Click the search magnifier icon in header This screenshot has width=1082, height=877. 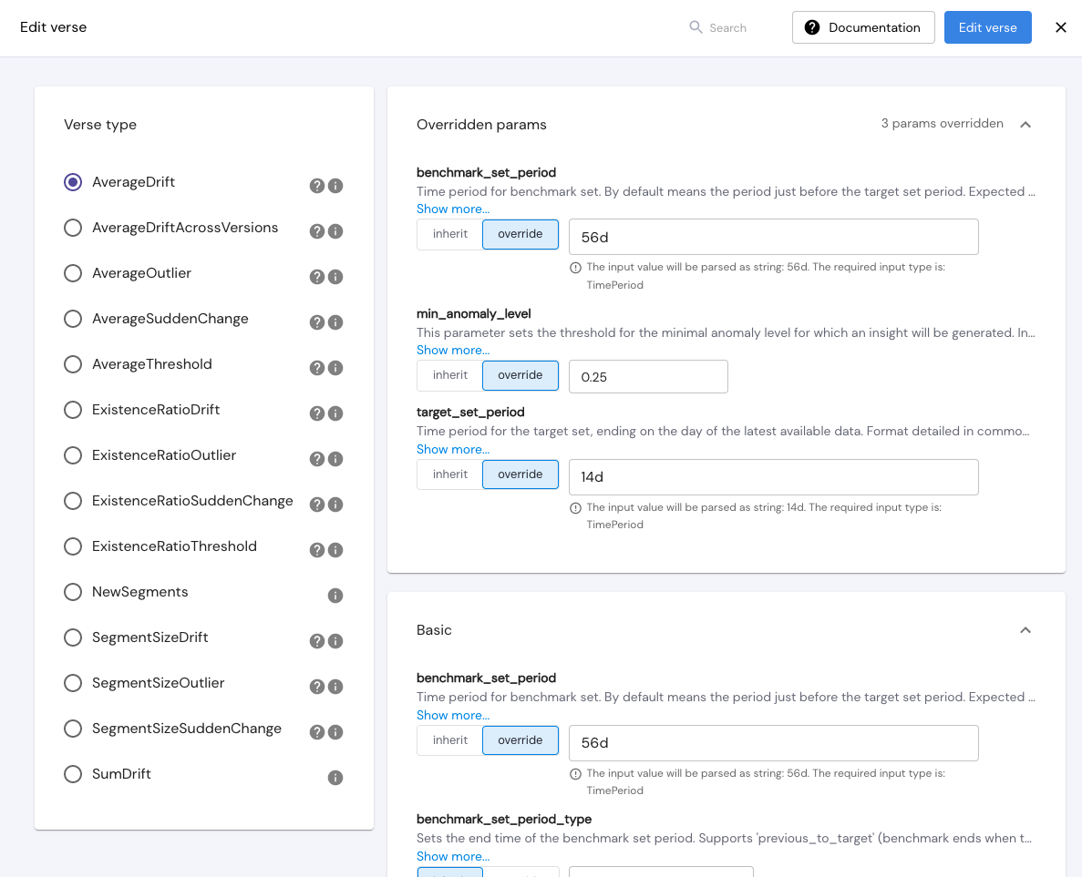point(696,27)
